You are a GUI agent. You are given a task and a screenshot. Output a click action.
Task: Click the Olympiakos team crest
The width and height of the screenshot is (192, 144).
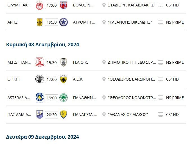click(40, 5)
